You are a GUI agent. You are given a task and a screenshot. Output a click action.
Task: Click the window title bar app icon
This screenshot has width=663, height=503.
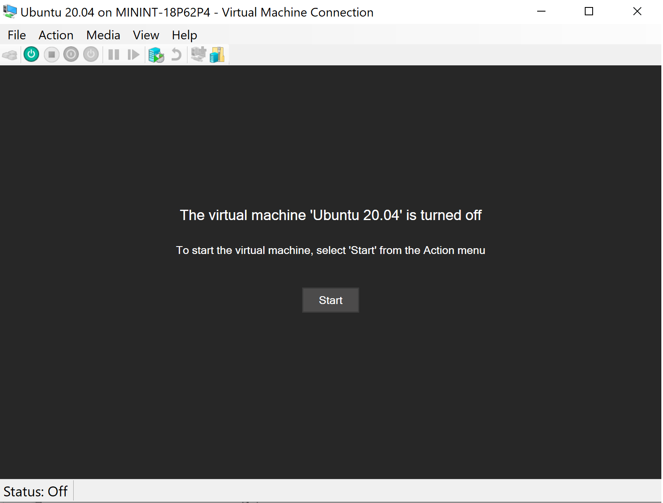tap(10, 12)
